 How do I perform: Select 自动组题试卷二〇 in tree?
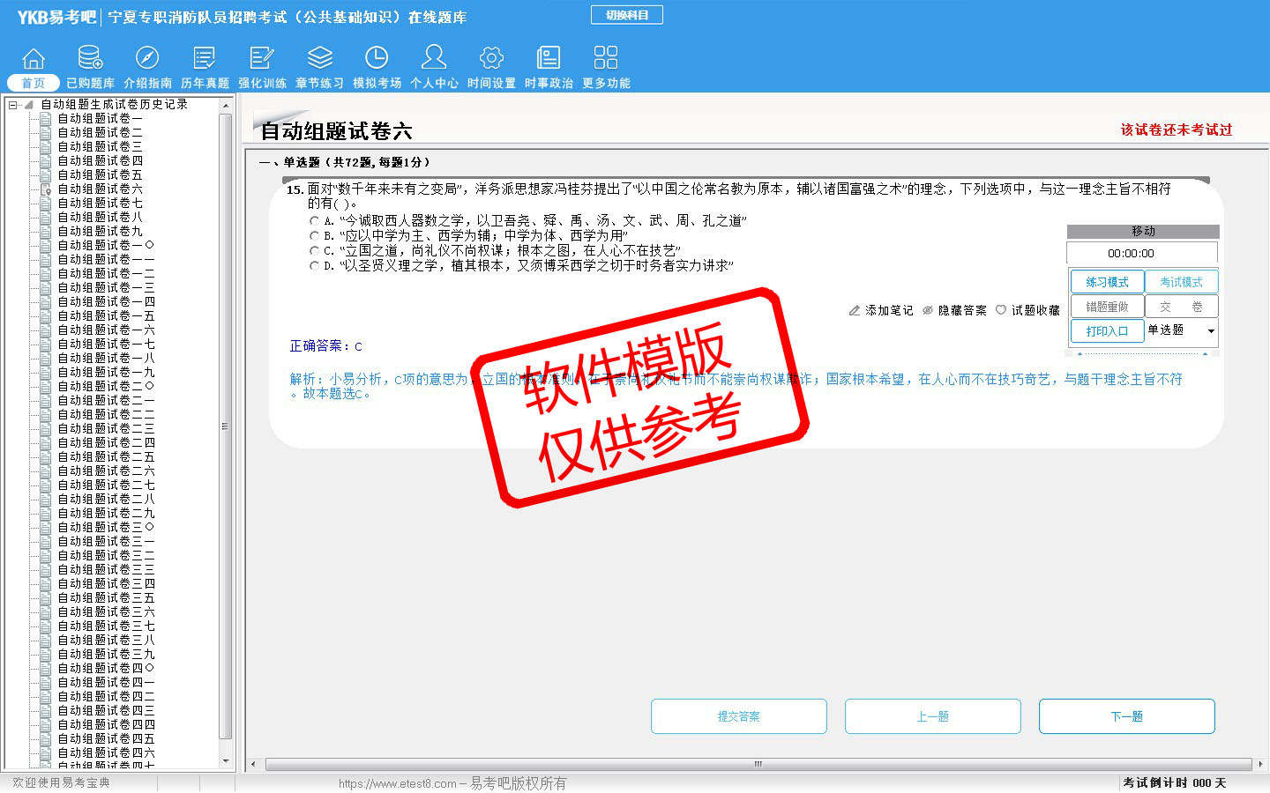pyautogui.click(x=106, y=386)
